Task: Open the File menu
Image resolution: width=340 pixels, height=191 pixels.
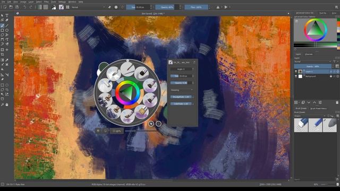Action: [x=4, y=2]
